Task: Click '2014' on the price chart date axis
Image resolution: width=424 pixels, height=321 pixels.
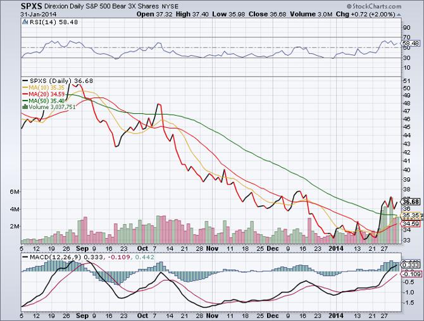Action: coord(336,249)
